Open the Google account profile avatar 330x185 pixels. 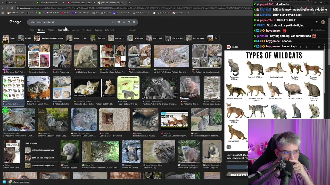pos(323,22)
